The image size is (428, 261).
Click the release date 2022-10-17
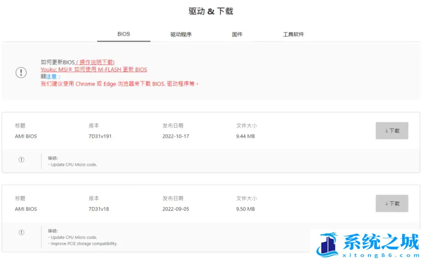pos(175,136)
